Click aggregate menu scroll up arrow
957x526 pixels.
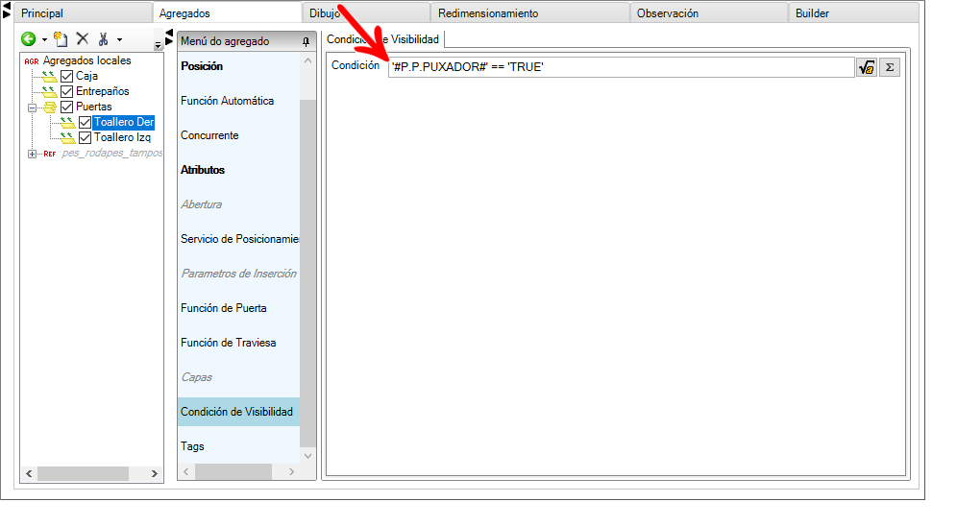point(308,60)
